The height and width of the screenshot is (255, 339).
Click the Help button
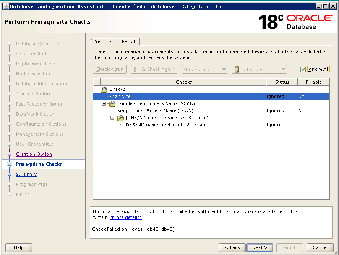pos(19,247)
